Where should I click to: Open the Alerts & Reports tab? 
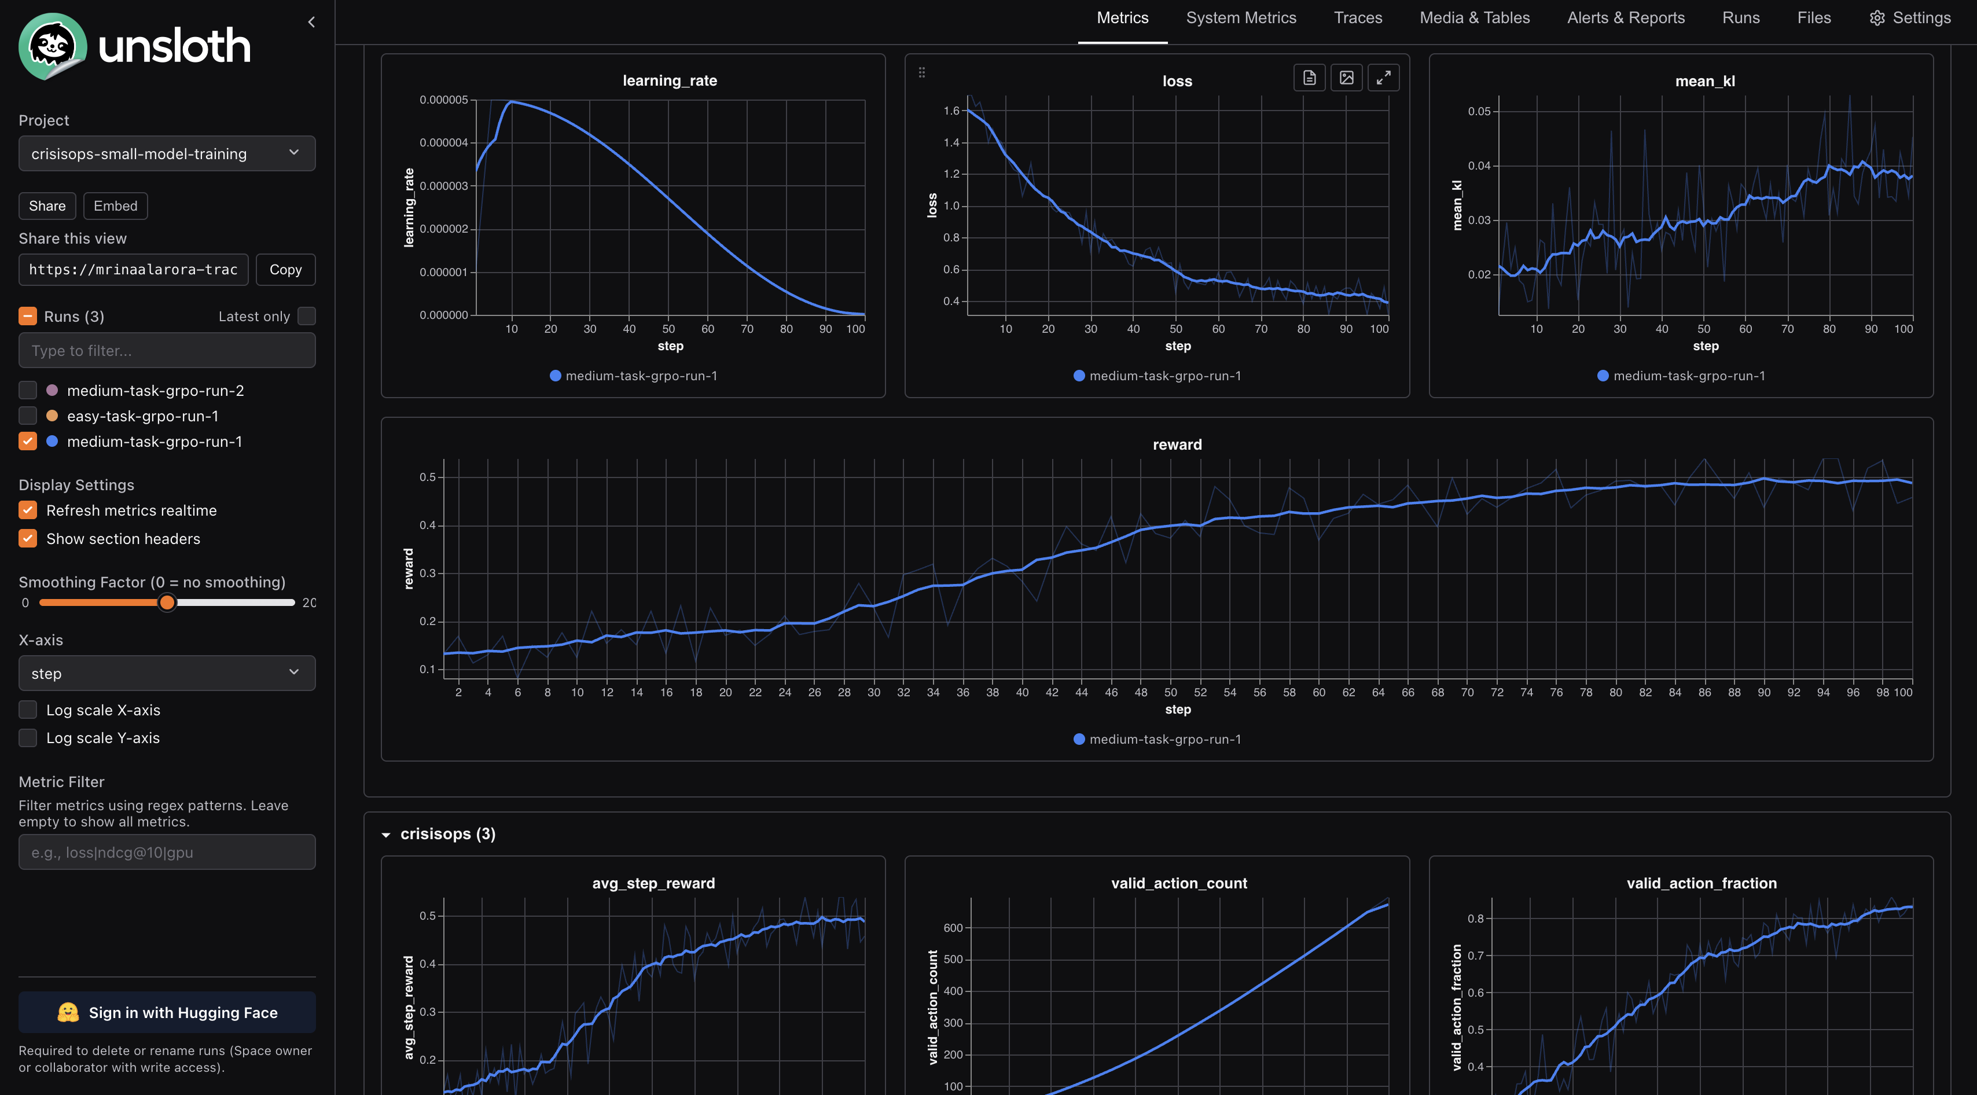pyautogui.click(x=1626, y=17)
